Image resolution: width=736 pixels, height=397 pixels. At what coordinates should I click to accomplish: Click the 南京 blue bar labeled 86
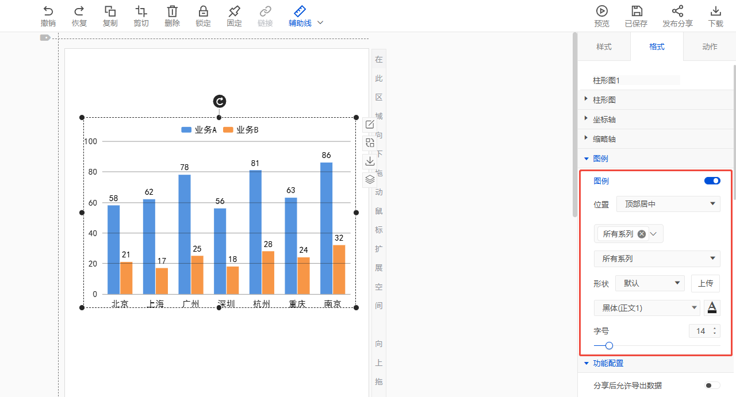tap(327, 229)
